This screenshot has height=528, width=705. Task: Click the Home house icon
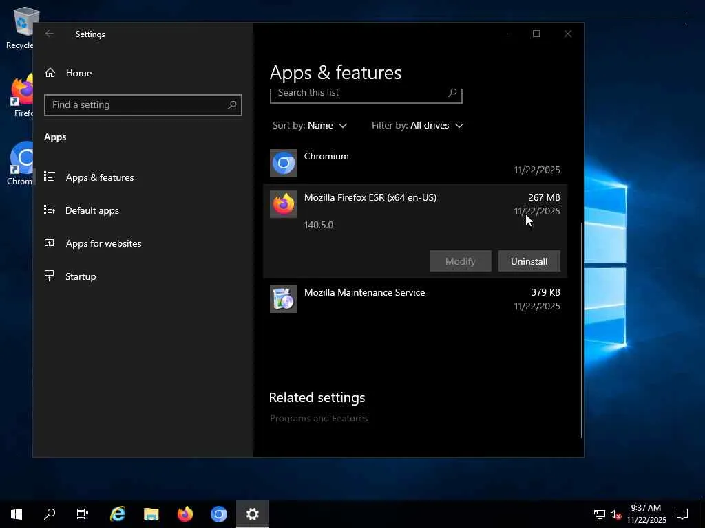tap(50, 72)
